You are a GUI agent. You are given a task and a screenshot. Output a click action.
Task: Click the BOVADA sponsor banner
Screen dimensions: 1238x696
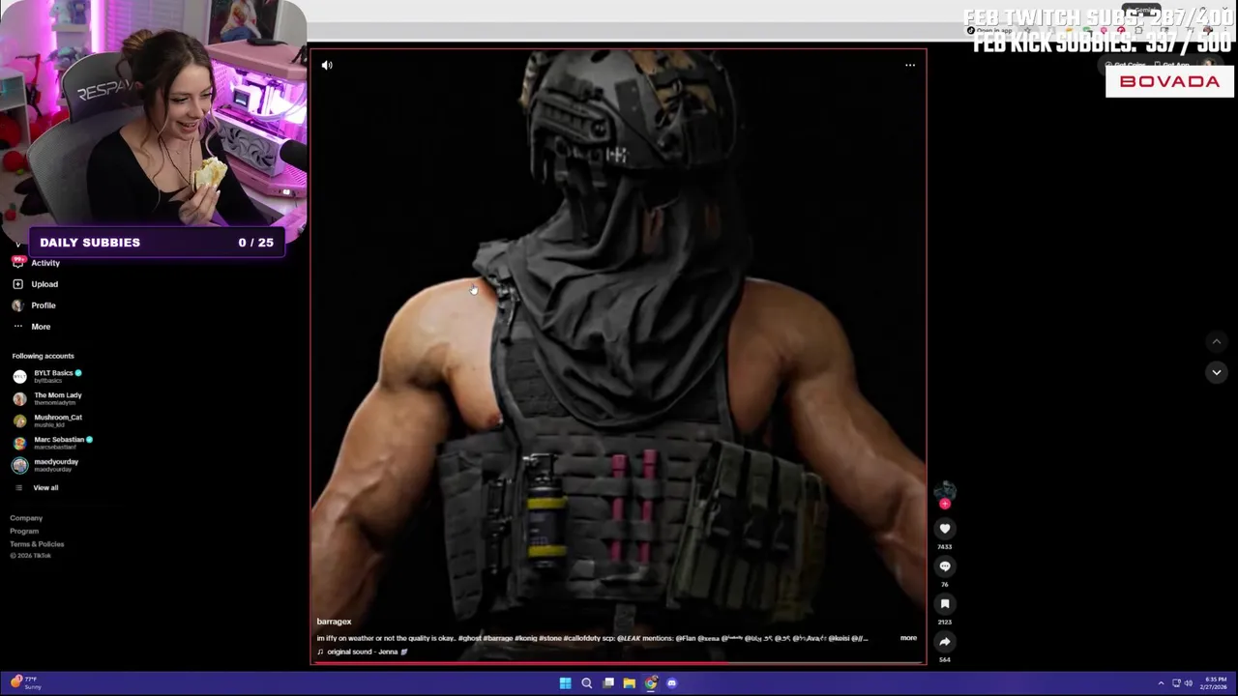1169,82
